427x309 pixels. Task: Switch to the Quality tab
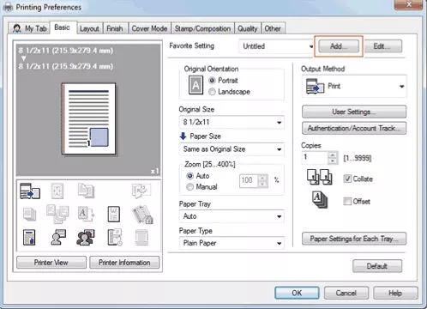point(248,28)
